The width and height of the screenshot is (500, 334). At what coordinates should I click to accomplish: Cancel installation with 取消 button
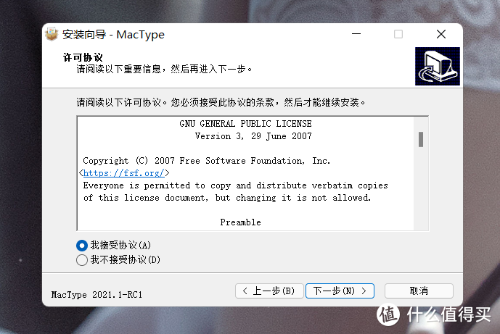tap(419, 291)
